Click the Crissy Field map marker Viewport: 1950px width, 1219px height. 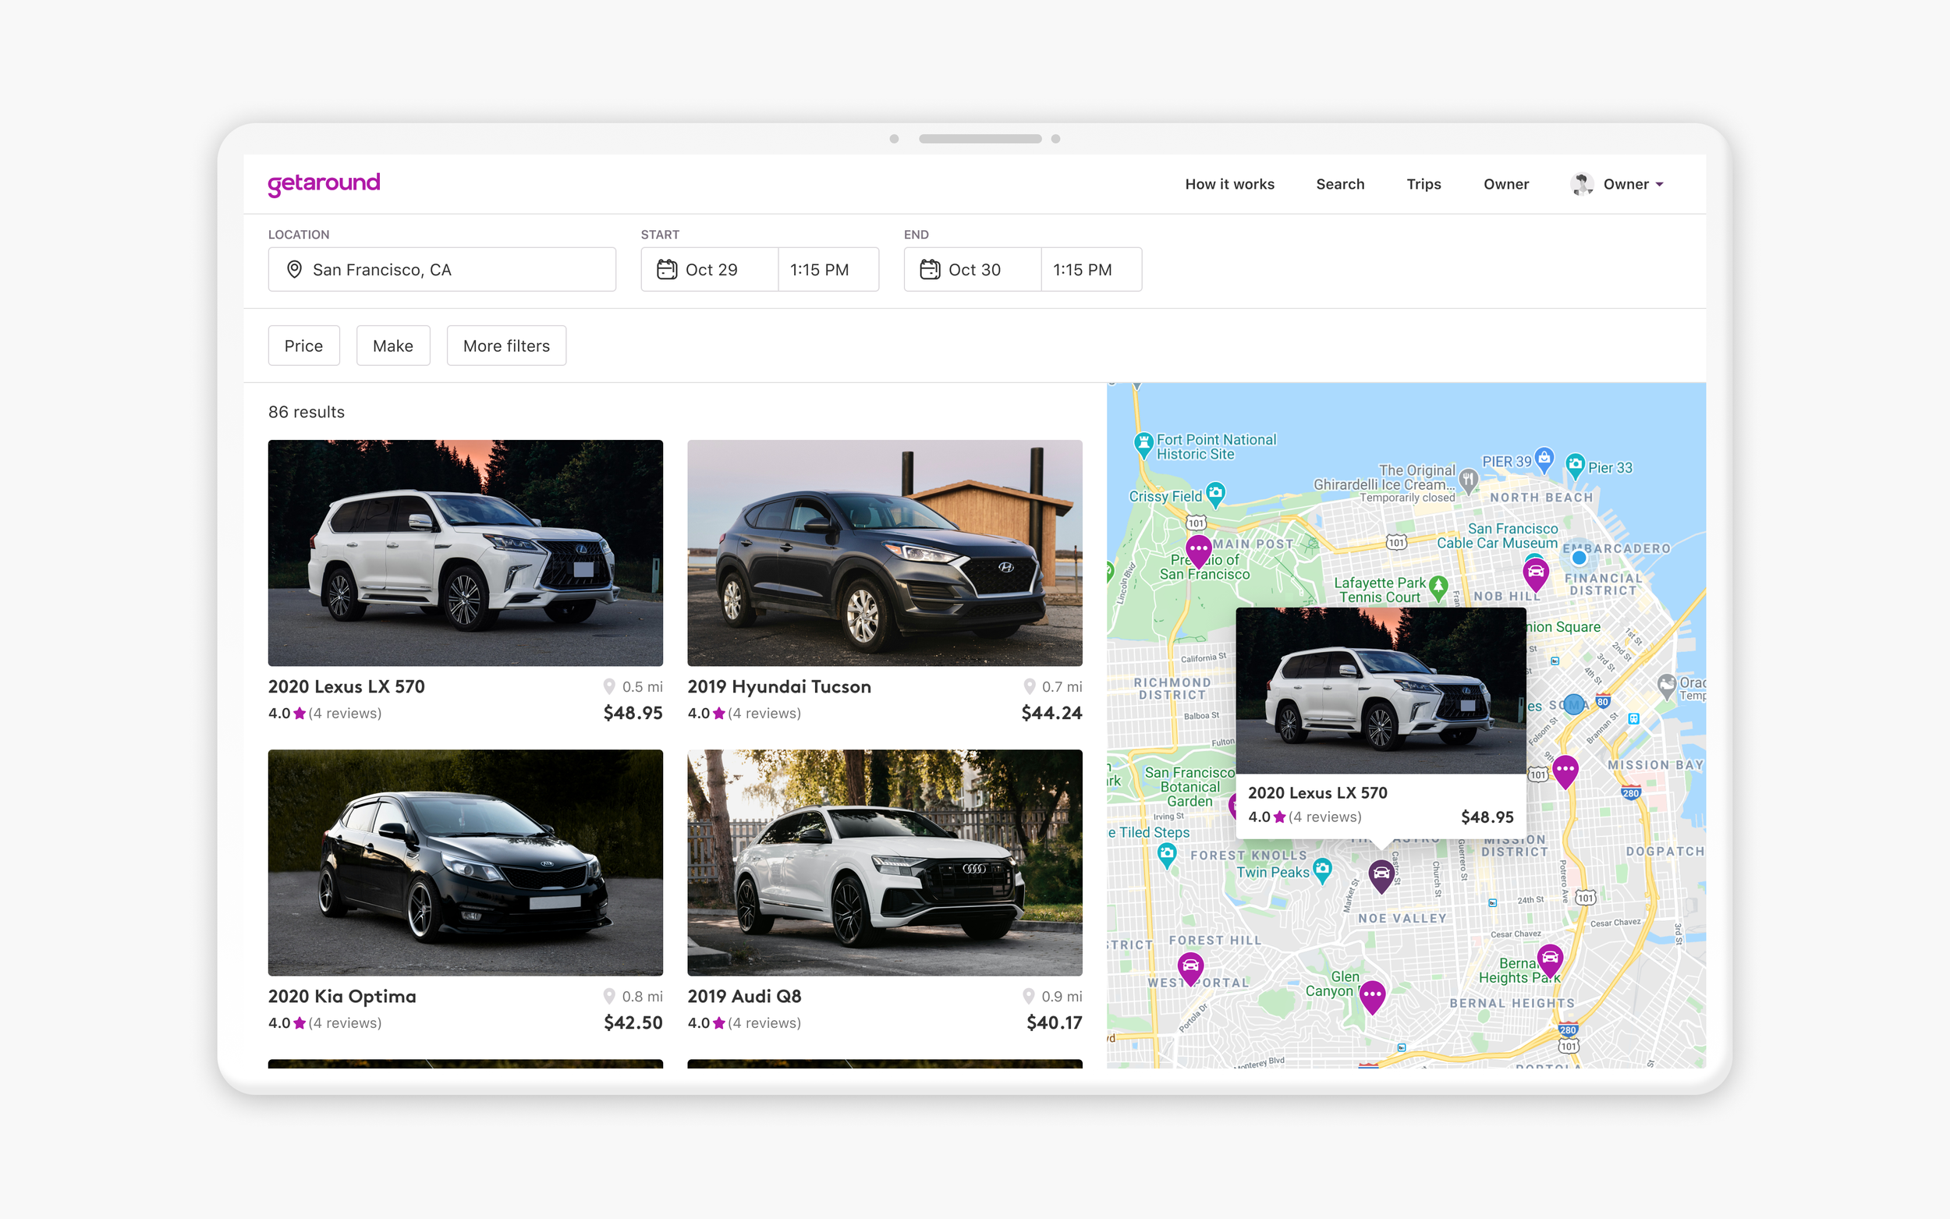click(1215, 494)
